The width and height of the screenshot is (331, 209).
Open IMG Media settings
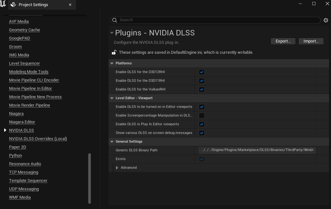coord(19,55)
